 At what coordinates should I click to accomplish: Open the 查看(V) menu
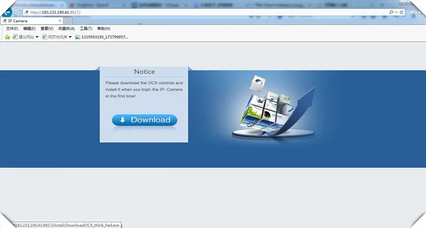(x=47, y=29)
